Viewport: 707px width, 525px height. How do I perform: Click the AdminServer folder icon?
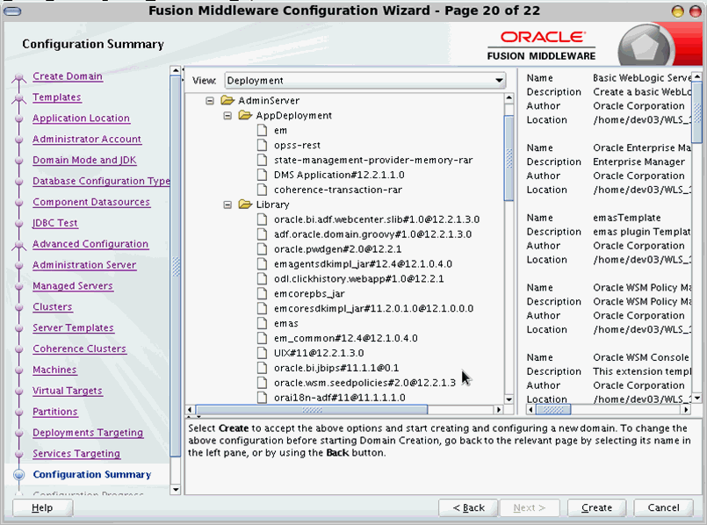click(x=227, y=100)
